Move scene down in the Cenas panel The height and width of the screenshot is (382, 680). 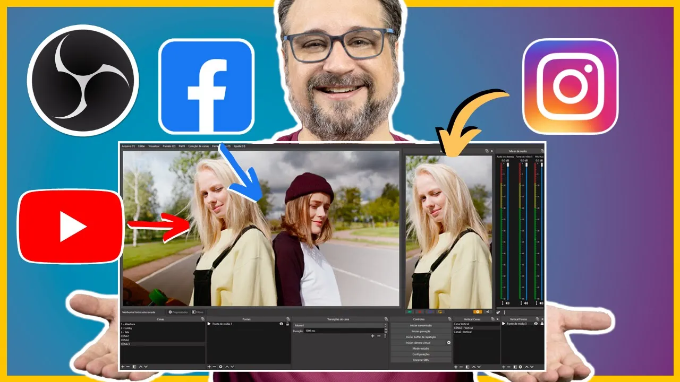pos(146,367)
